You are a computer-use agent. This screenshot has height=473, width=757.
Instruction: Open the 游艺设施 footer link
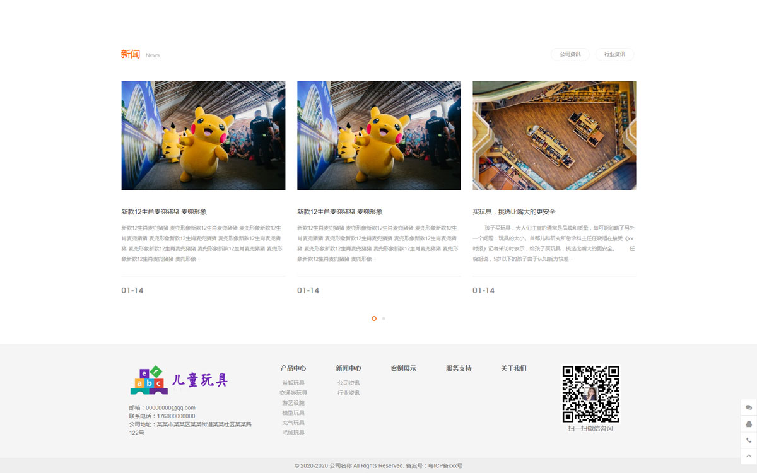(293, 403)
